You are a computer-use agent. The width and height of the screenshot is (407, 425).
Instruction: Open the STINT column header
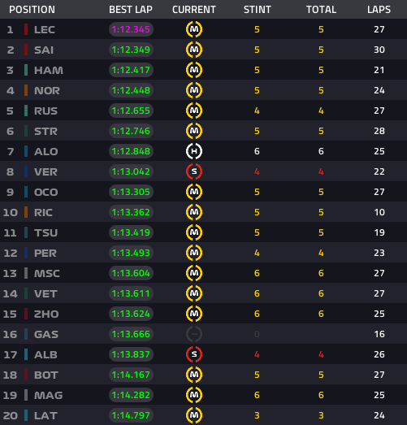[258, 10]
